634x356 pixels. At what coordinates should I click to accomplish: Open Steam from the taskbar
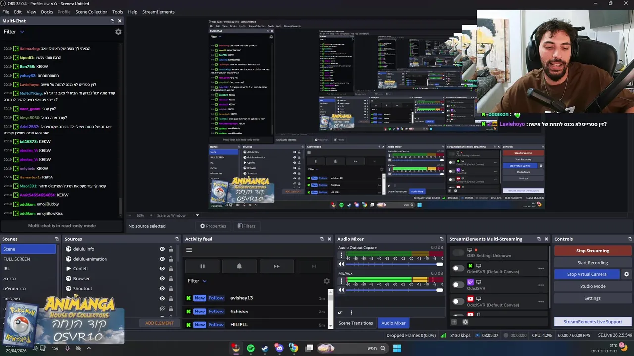click(265, 348)
